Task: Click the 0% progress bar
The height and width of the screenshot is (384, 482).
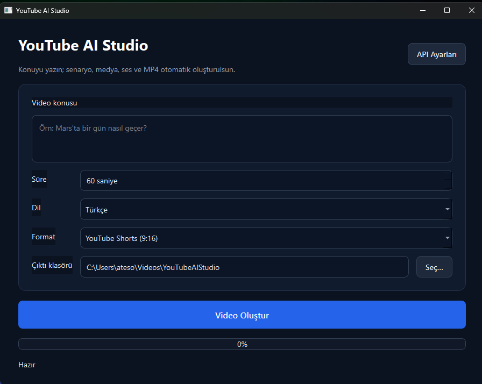Action: (x=242, y=344)
